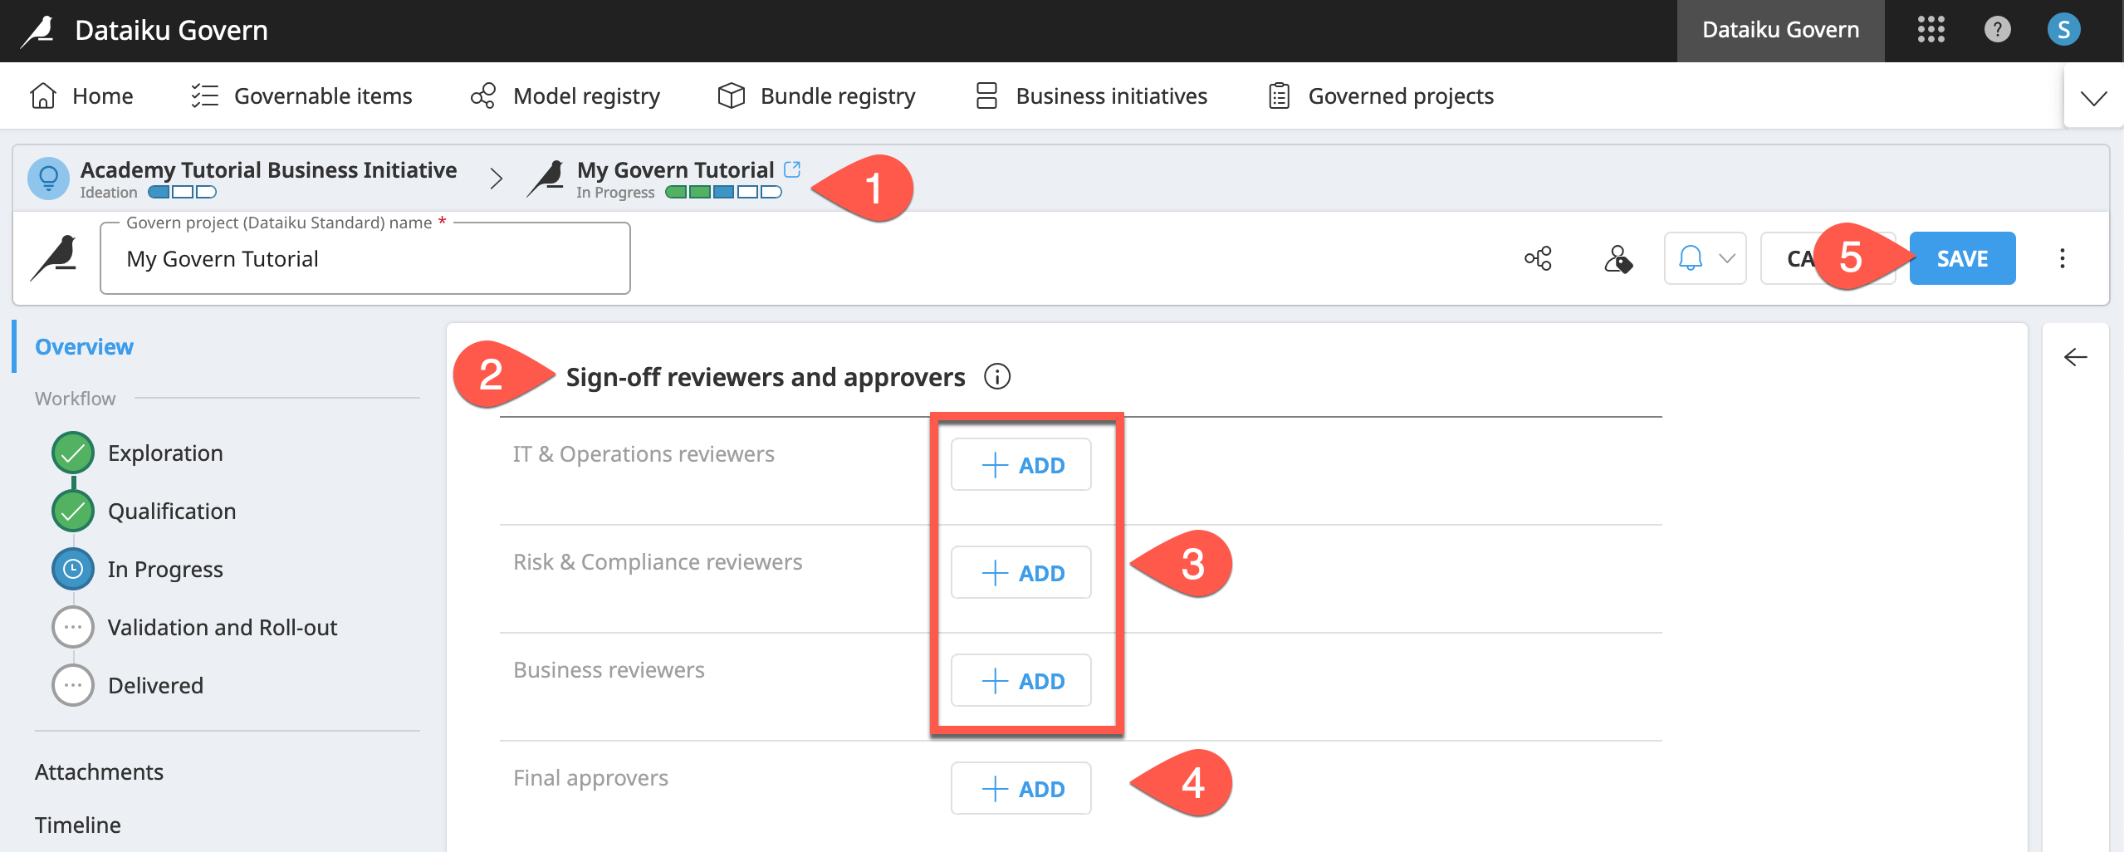Click the Governable items checklist icon
The height and width of the screenshot is (852, 2124).
click(x=204, y=95)
